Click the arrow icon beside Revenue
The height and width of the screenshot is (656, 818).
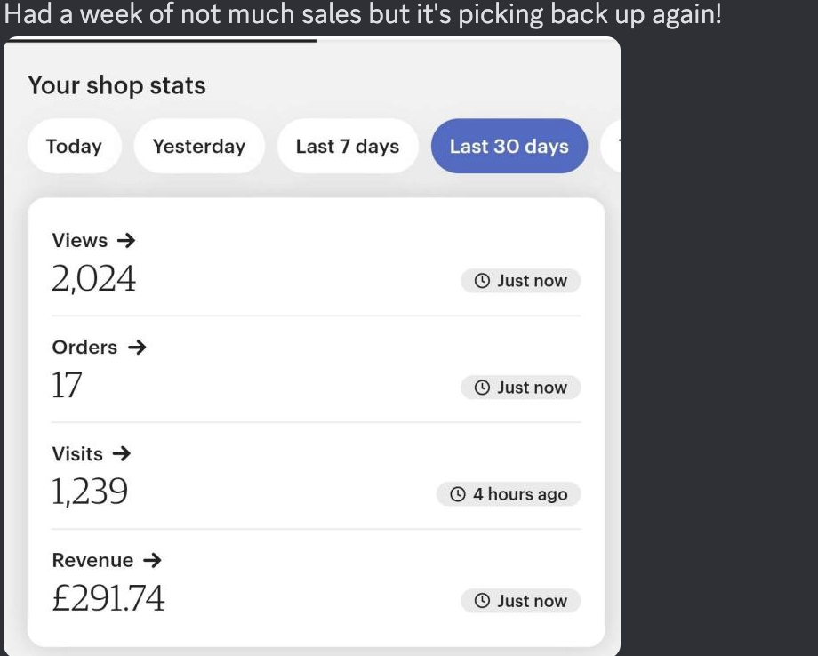click(x=152, y=560)
